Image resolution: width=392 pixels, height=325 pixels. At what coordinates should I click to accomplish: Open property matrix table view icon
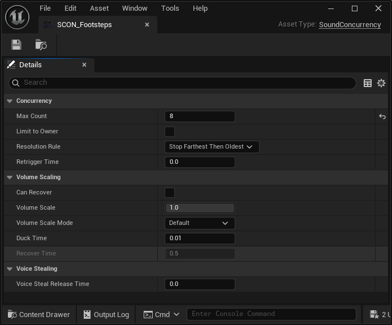[367, 83]
